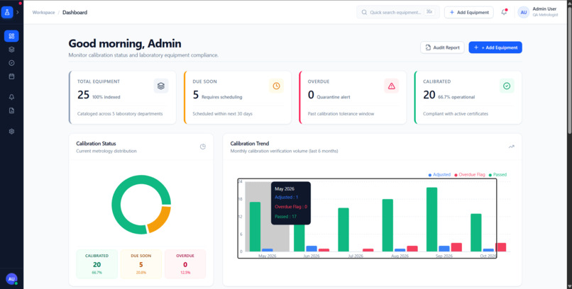This screenshot has height=289, width=572.
Task: Open the Dashboard grid icon in sidebar
Action: 11,36
